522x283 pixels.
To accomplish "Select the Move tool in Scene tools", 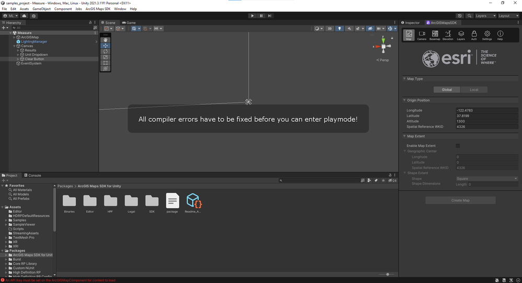I will click(x=106, y=46).
